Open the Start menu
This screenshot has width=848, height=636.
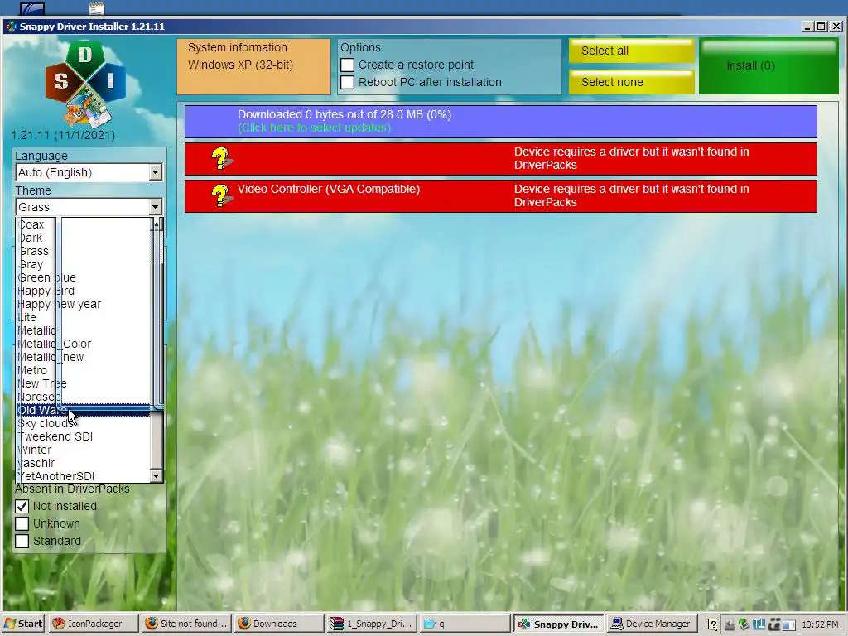pos(24,624)
